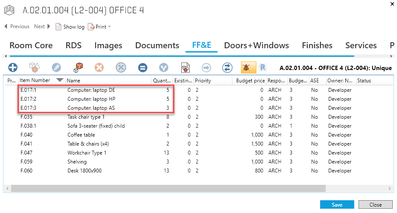Navigate to the Next room
This screenshot has height=213, width=397.
42,26
